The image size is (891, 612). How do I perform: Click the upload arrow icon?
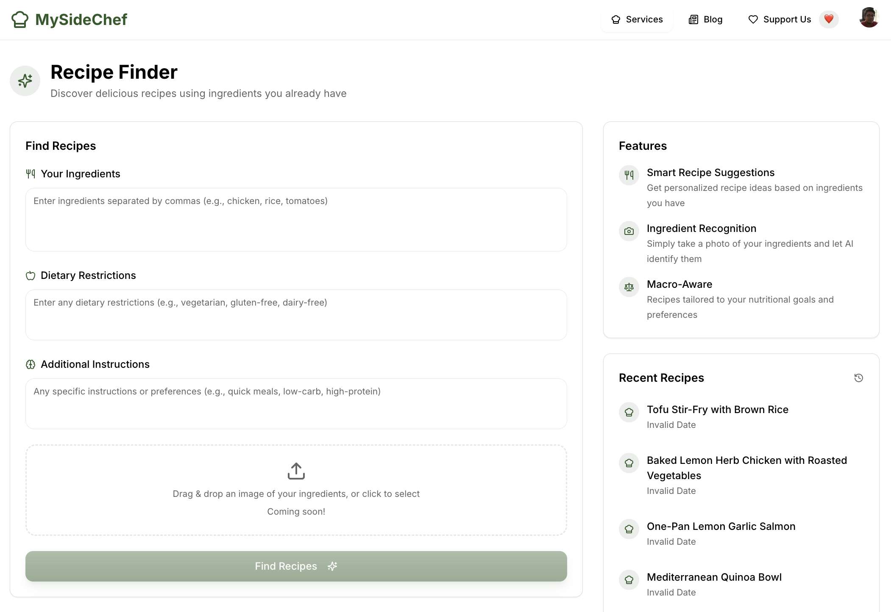point(296,471)
